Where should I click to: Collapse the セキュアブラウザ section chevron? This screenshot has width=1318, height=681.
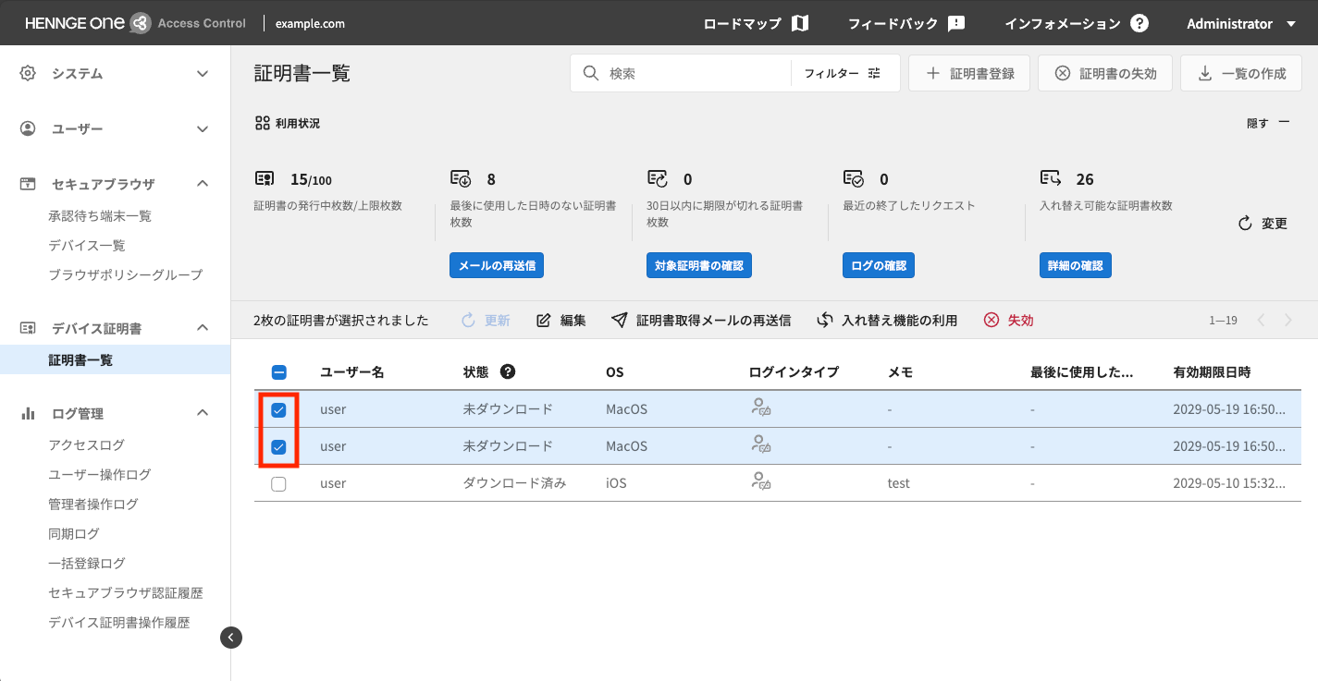(203, 184)
